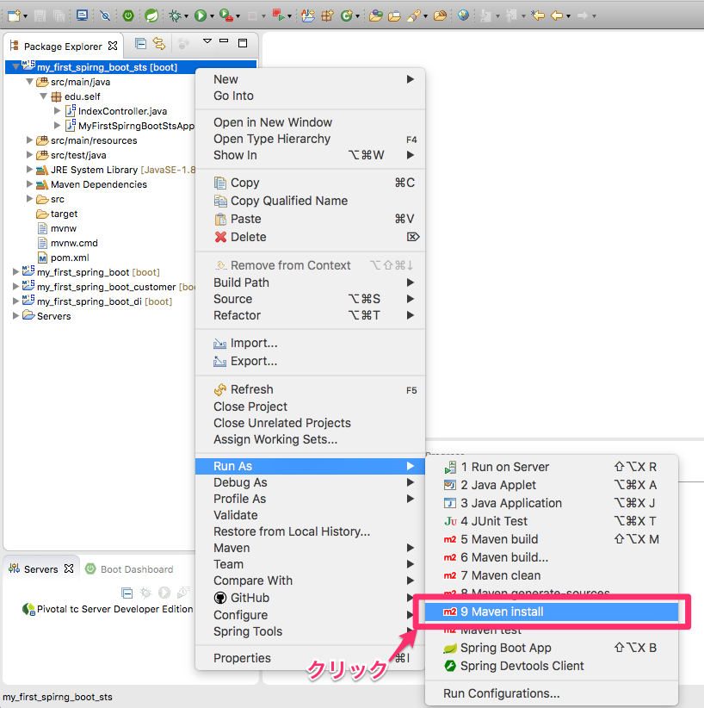Click the green Run toolbar button
The width and height of the screenshot is (704, 708).
click(200, 16)
